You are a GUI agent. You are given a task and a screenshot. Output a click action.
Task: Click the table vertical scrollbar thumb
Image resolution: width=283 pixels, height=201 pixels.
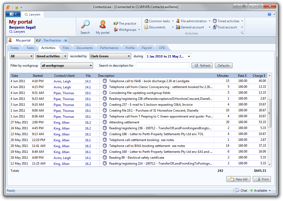coord(270,113)
